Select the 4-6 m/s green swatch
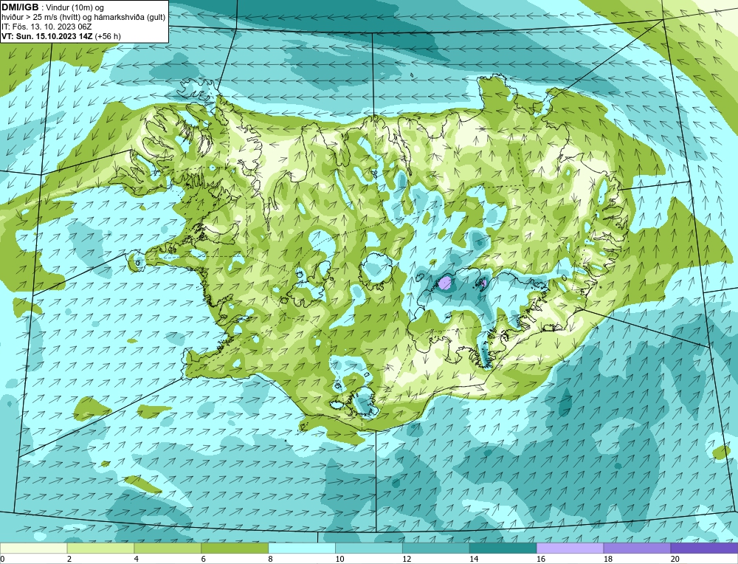This screenshot has height=564, width=738. pos(168,548)
